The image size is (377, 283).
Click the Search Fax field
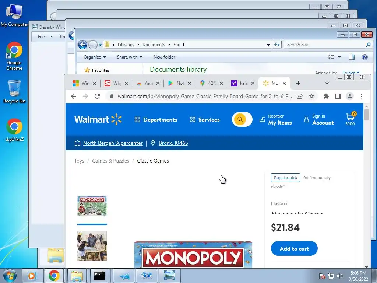(328, 45)
